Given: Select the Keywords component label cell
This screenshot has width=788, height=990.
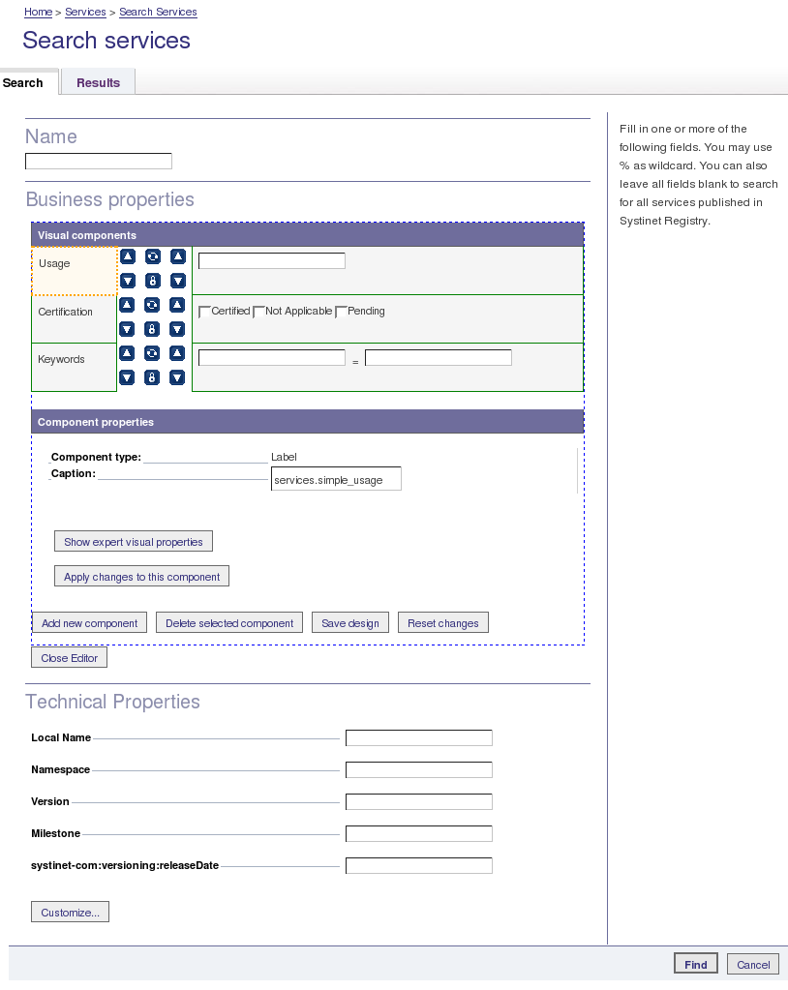Looking at the screenshot, I should click(x=75, y=368).
